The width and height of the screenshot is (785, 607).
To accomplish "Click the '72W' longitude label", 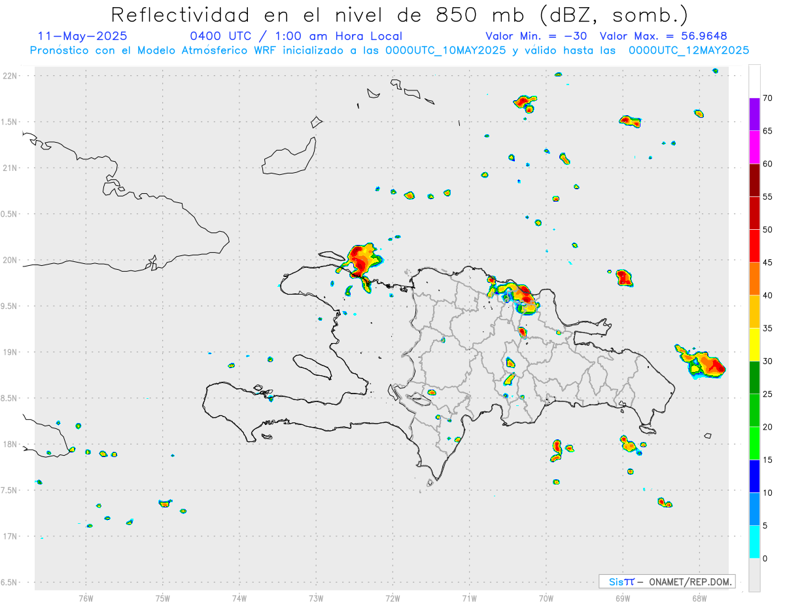I will coord(392,598).
